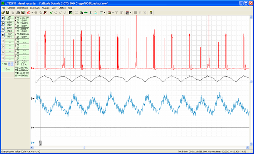The width and height of the screenshot is (254, 154).
Task: Open the Bookmark menu
Action: click(x=35, y=8)
